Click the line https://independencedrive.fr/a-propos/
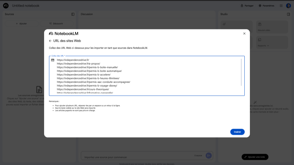This screenshot has height=165, width=294. pyautogui.click(x=78, y=64)
